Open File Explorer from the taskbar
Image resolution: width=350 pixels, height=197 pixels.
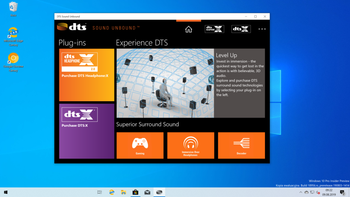pyautogui.click(x=124, y=192)
